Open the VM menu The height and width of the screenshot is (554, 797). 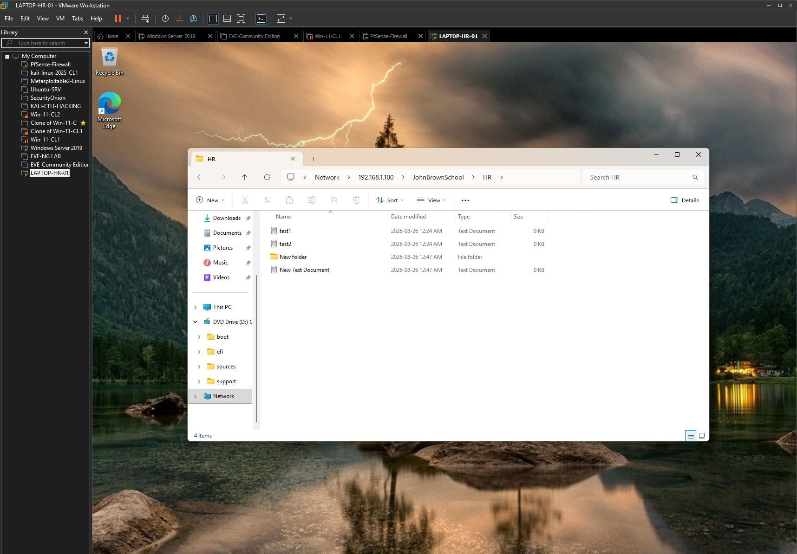(60, 19)
